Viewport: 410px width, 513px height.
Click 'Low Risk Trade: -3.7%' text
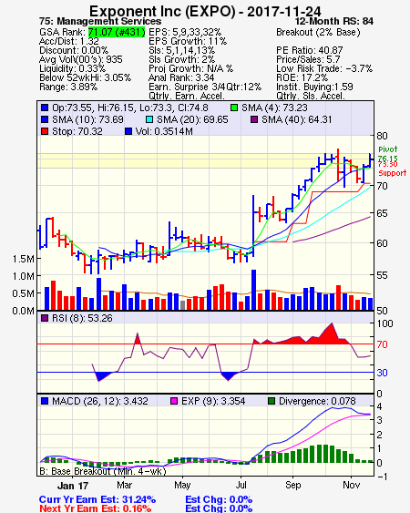[324, 69]
